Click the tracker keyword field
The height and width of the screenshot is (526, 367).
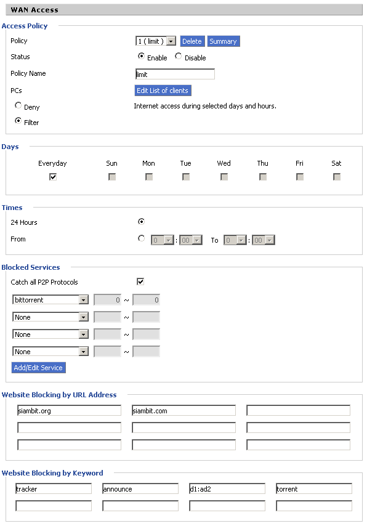tap(54, 489)
